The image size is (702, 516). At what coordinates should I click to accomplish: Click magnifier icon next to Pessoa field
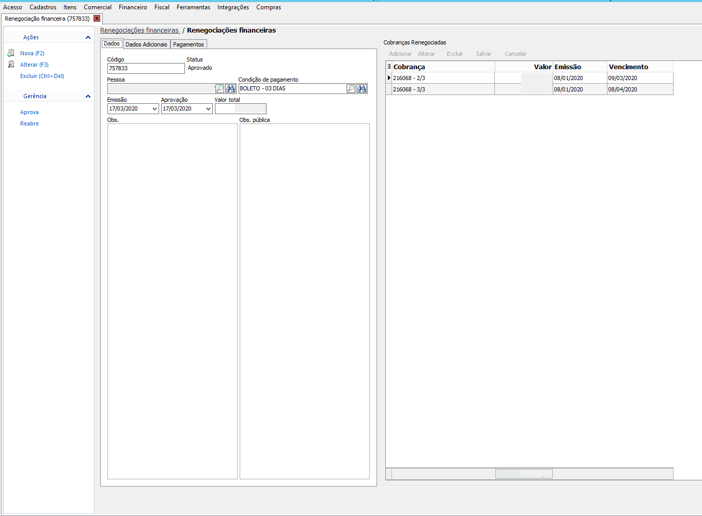pyautogui.click(x=220, y=89)
